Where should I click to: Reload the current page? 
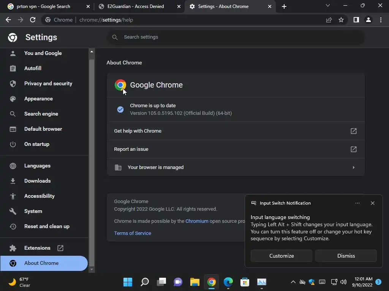(x=33, y=20)
